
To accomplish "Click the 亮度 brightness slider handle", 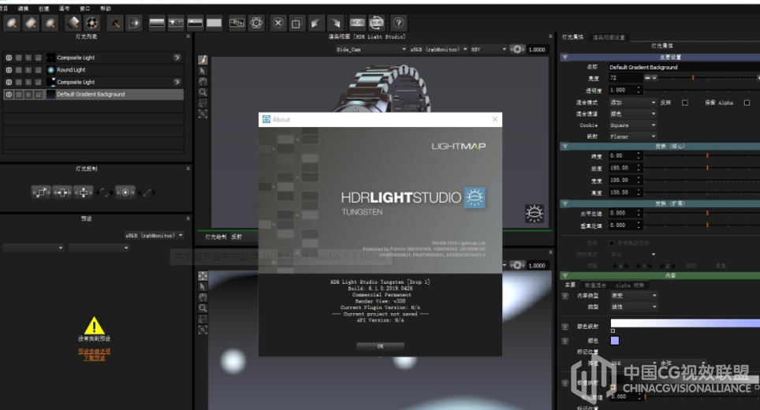I will point(693,77).
